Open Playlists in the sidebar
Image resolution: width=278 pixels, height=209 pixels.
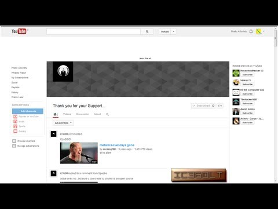pyautogui.click(x=16, y=88)
